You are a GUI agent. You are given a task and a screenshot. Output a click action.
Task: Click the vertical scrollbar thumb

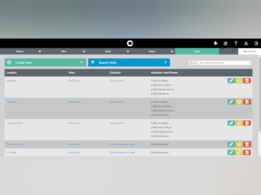click(260, 94)
